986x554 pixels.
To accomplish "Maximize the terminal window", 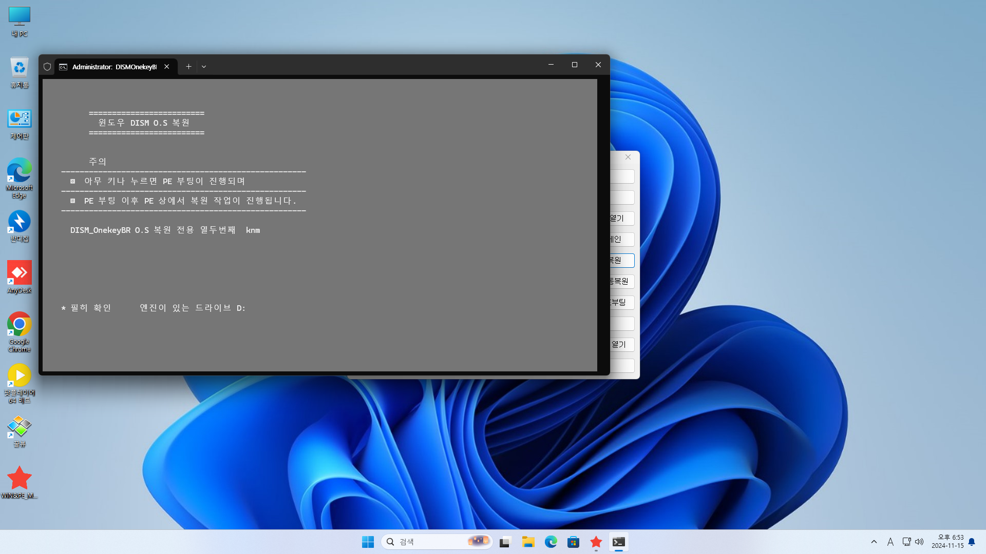I will (x=575, y=65).
